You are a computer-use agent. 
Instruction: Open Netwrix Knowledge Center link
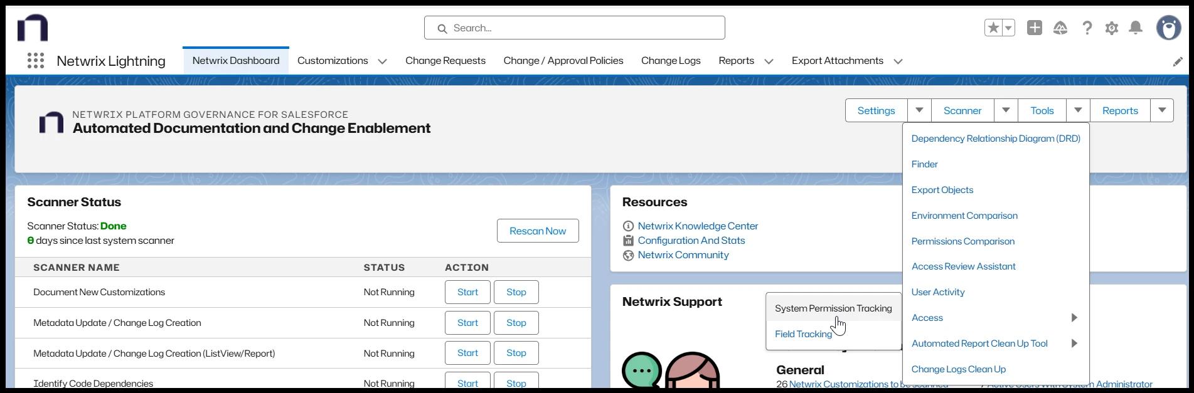pyautogui.click(x=698, y=226)
